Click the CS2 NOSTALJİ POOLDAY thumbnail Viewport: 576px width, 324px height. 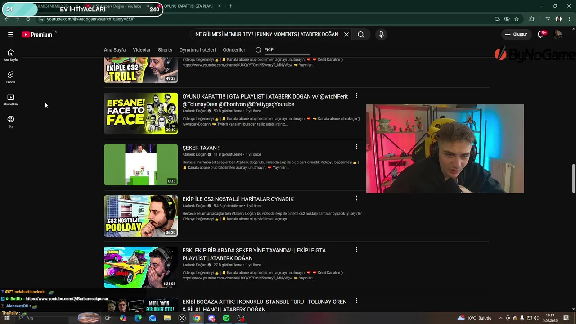(141, 216)
